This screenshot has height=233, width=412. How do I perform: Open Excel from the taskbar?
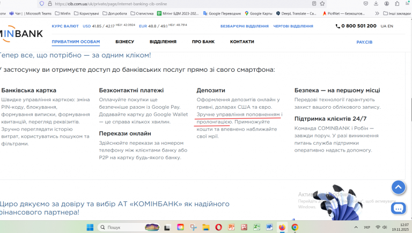(256, 227)
